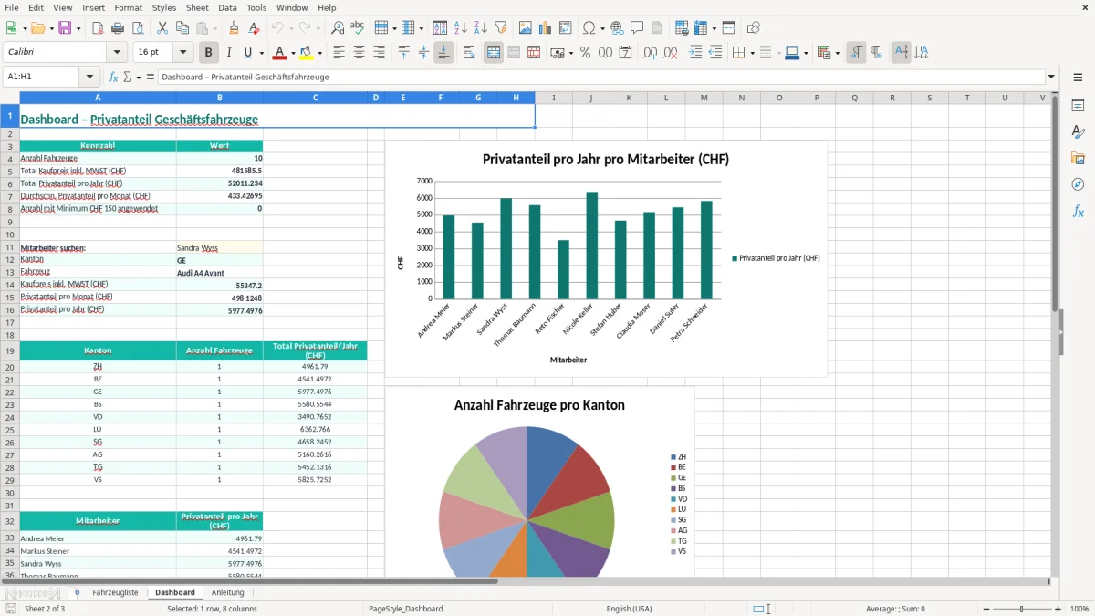Add decimal place icon
1095x616 pixels.
(650, 53)
